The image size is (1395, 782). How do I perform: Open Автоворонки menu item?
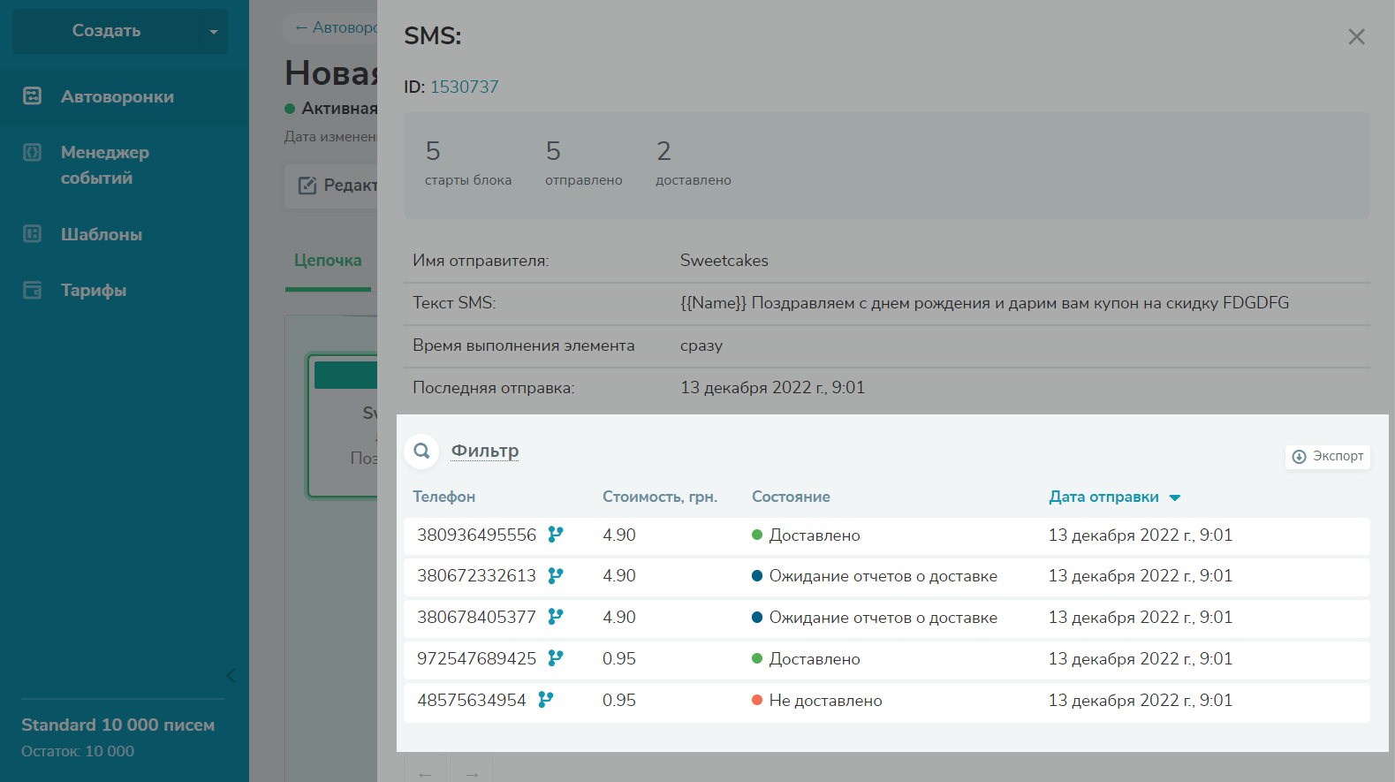point(118,96)
